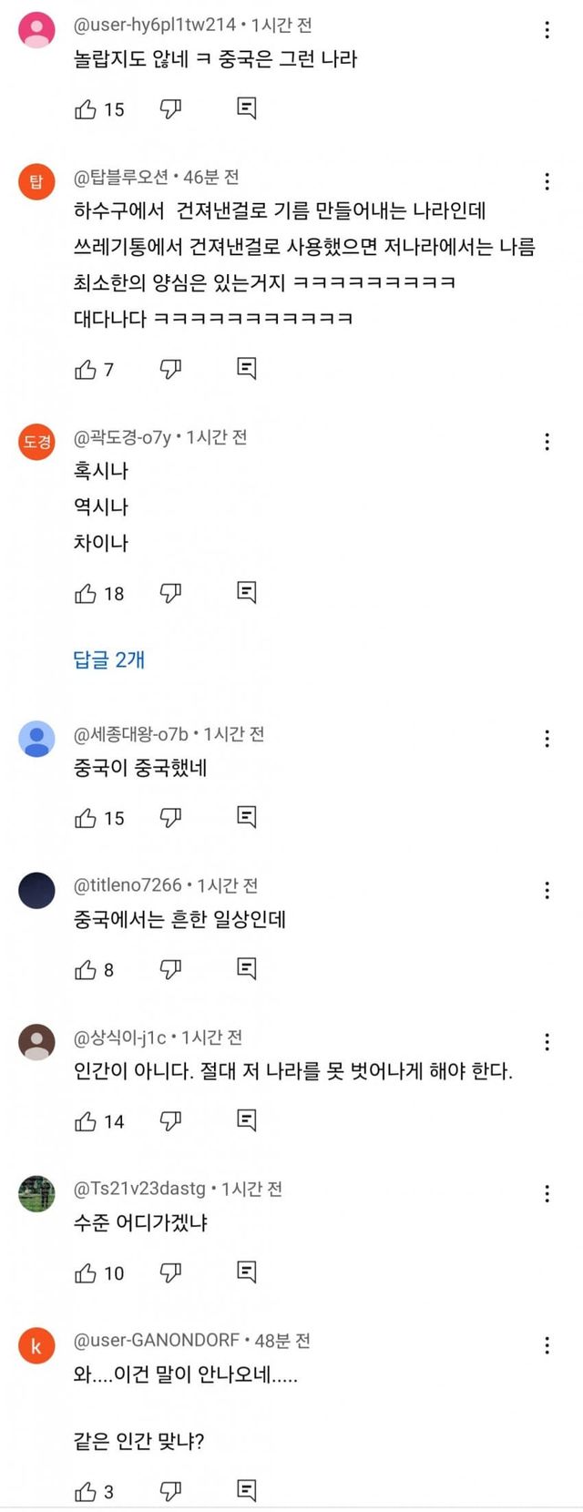This screenshot has width=583, height=1512.
Task: Like the comment "중국이 중국했네"
Action: [86, 818]
